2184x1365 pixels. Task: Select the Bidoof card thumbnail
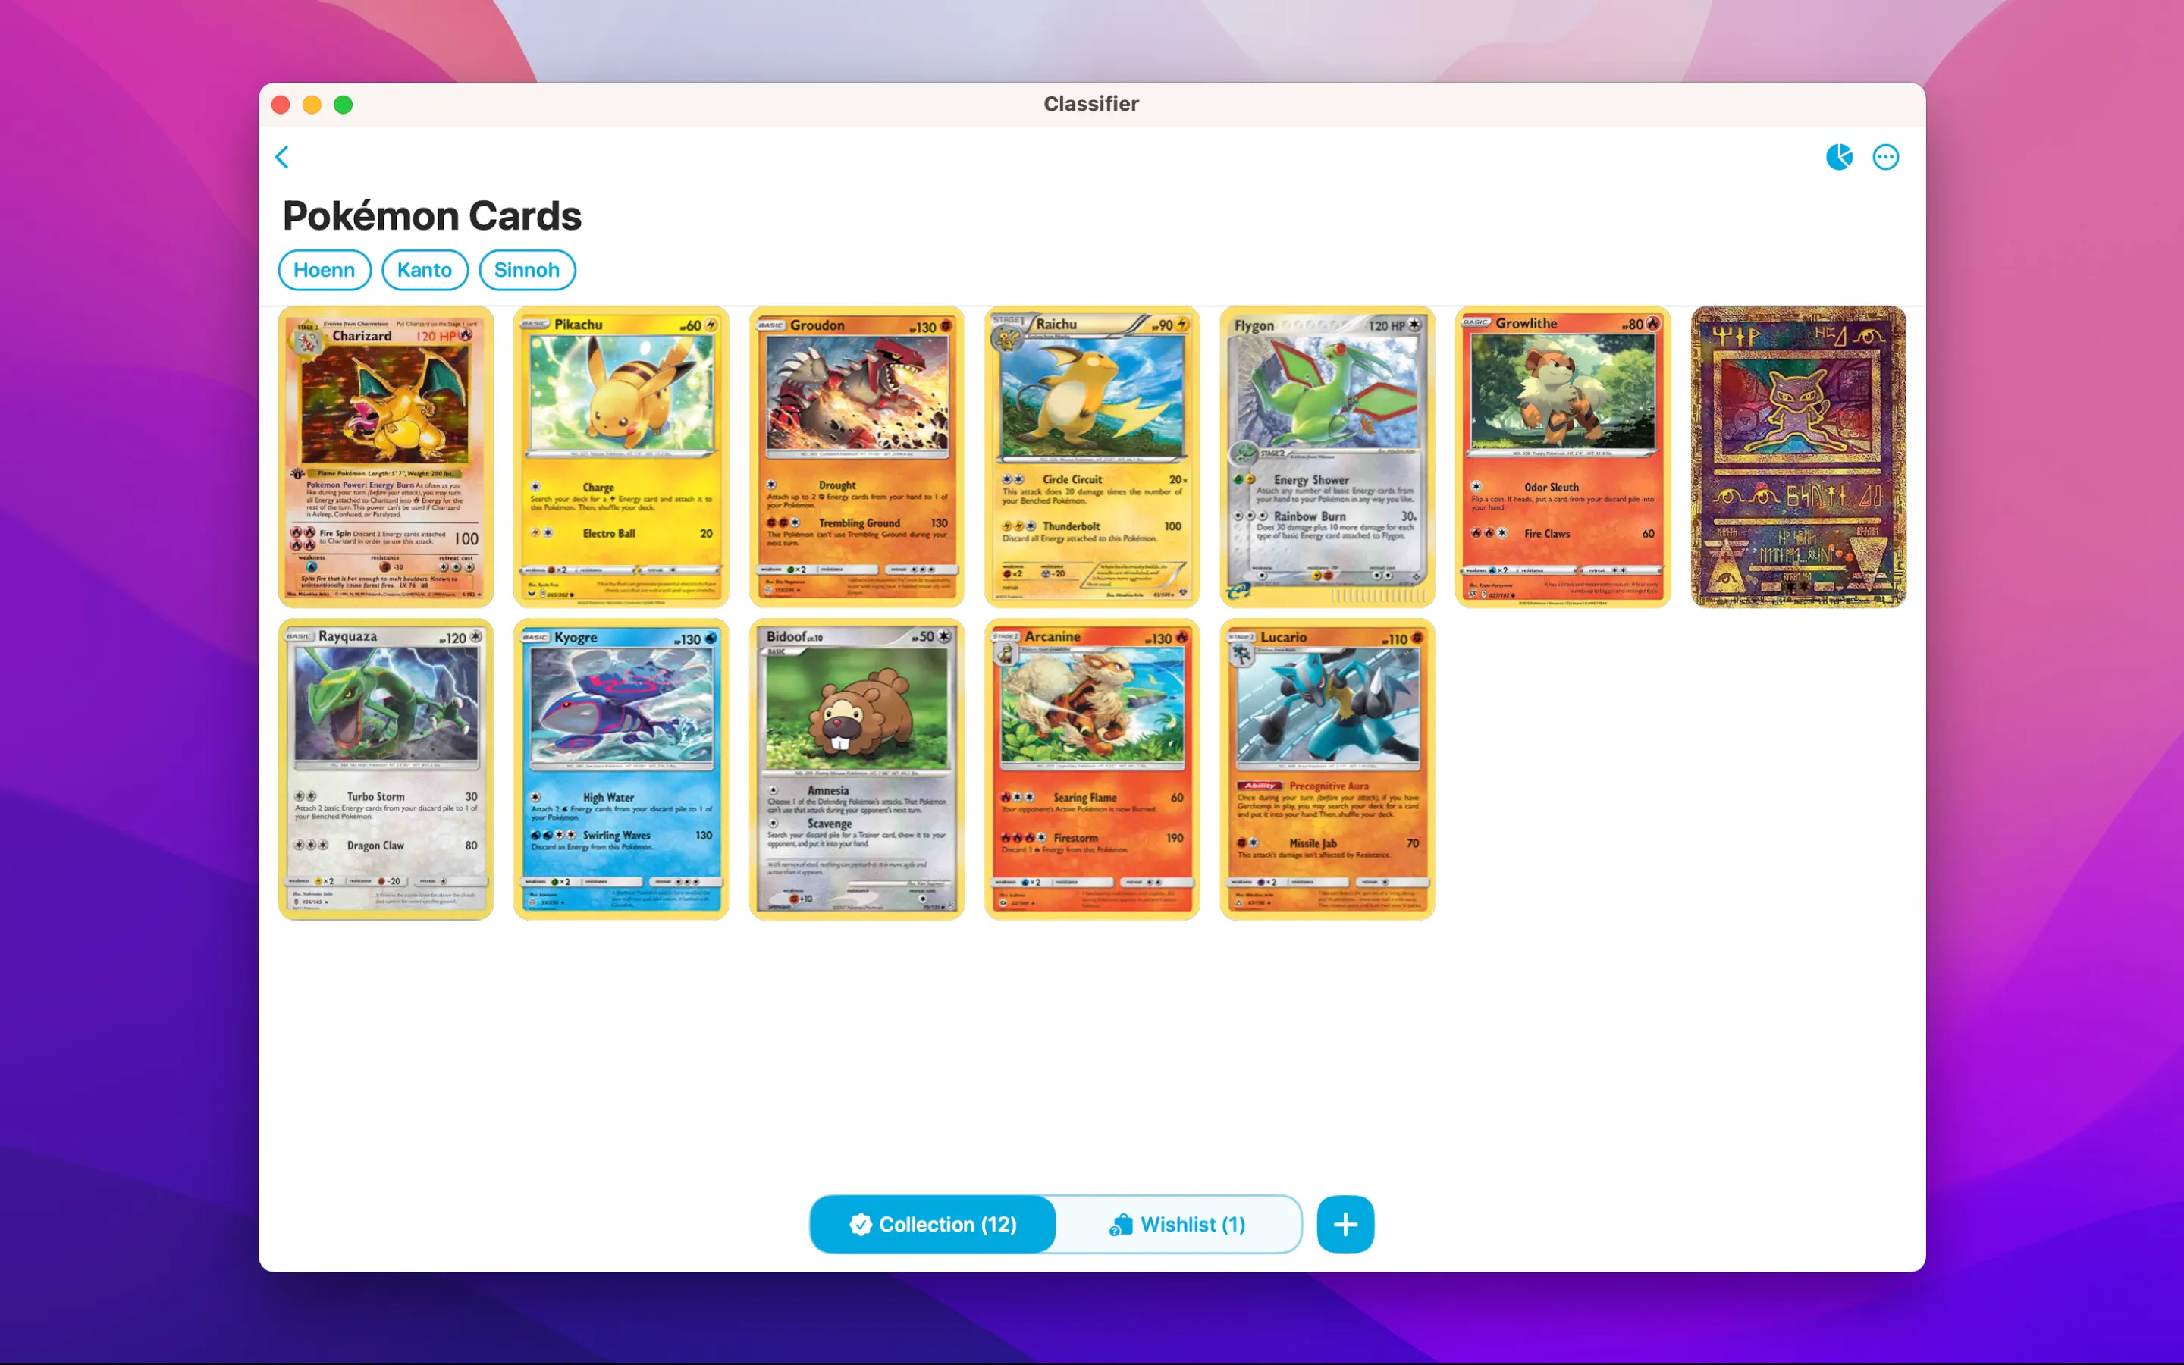pyautogui.click(x=856, y=769)
